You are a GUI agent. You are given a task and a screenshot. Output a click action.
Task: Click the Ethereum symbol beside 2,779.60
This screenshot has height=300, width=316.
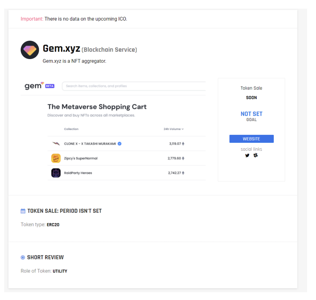[x=183, y=158]
